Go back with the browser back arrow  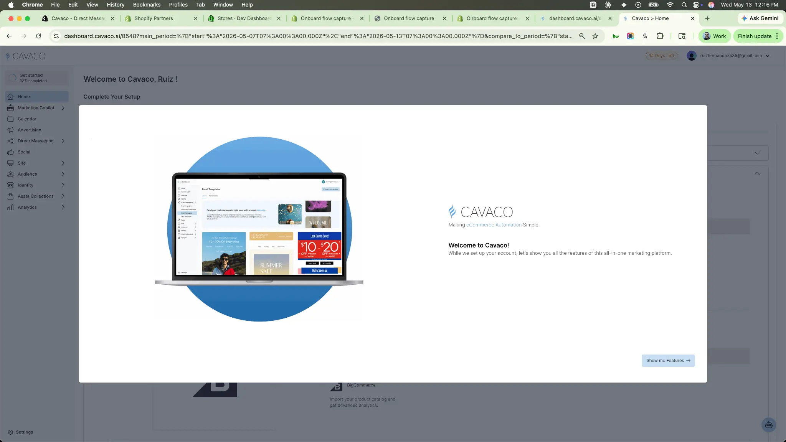pyautogui.click(x=9, y=36)
